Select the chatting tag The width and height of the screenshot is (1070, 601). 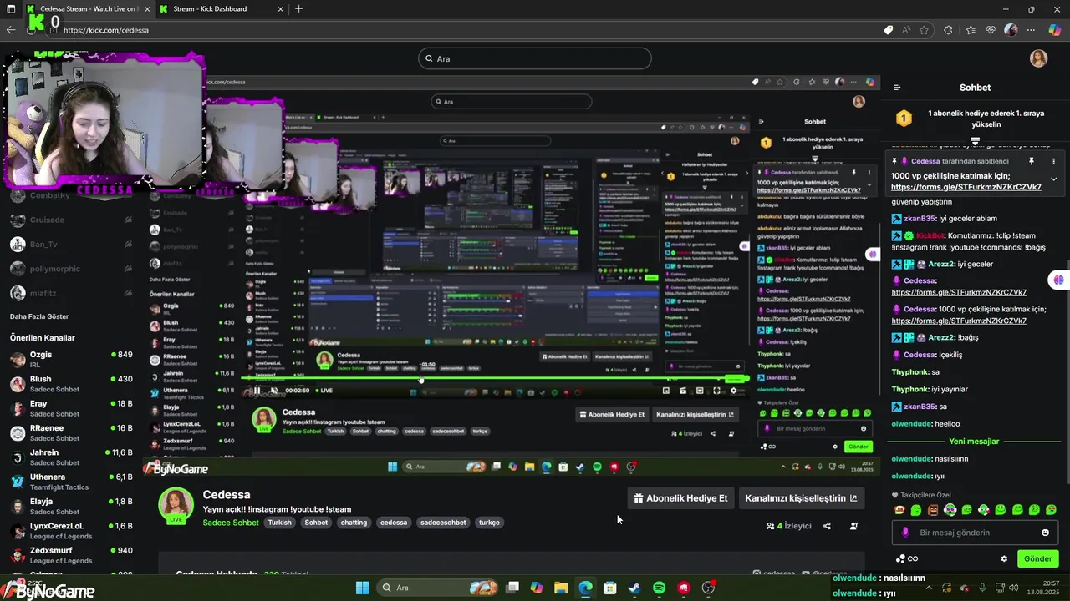tap(354, 523)
